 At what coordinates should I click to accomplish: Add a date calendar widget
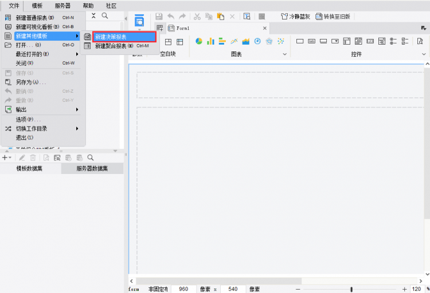pos(358,41)
